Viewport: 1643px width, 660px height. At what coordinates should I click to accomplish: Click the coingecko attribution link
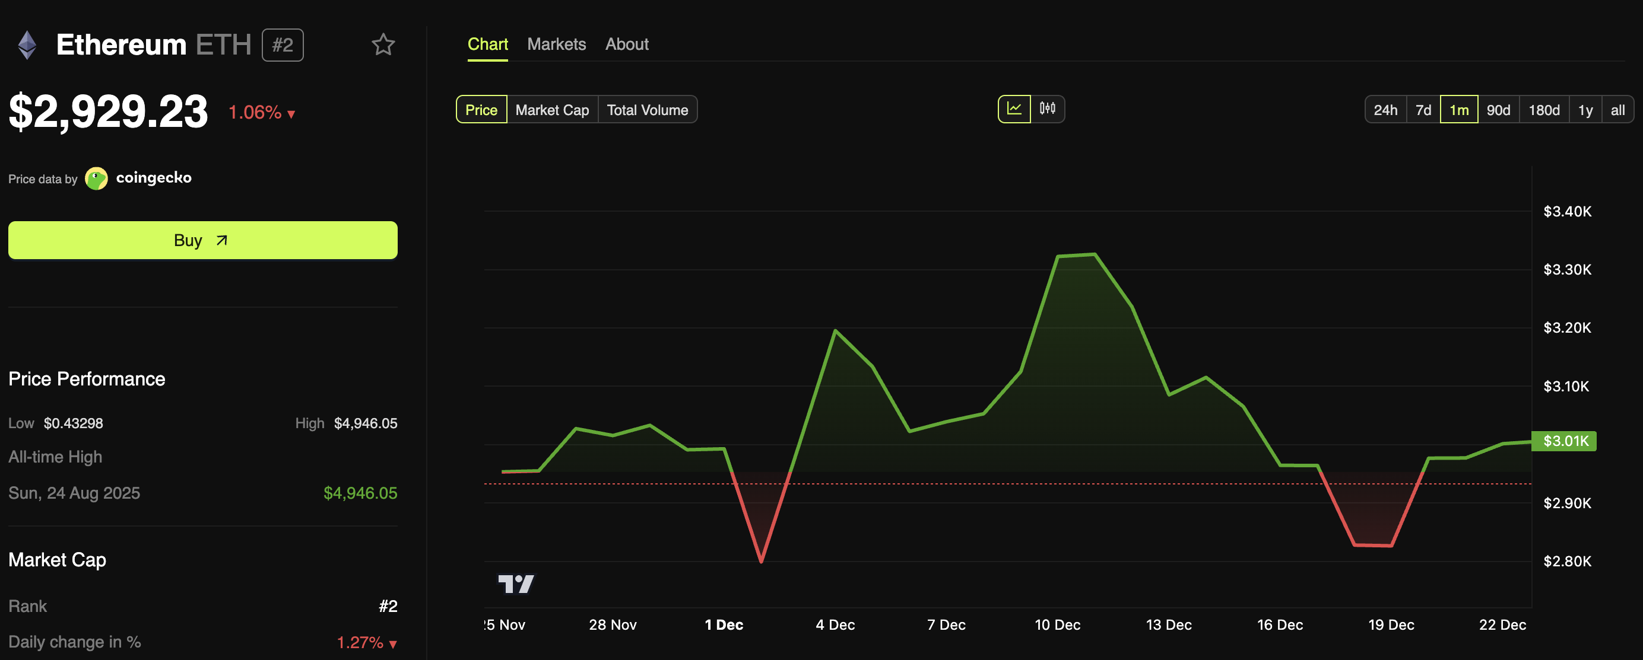154,178
